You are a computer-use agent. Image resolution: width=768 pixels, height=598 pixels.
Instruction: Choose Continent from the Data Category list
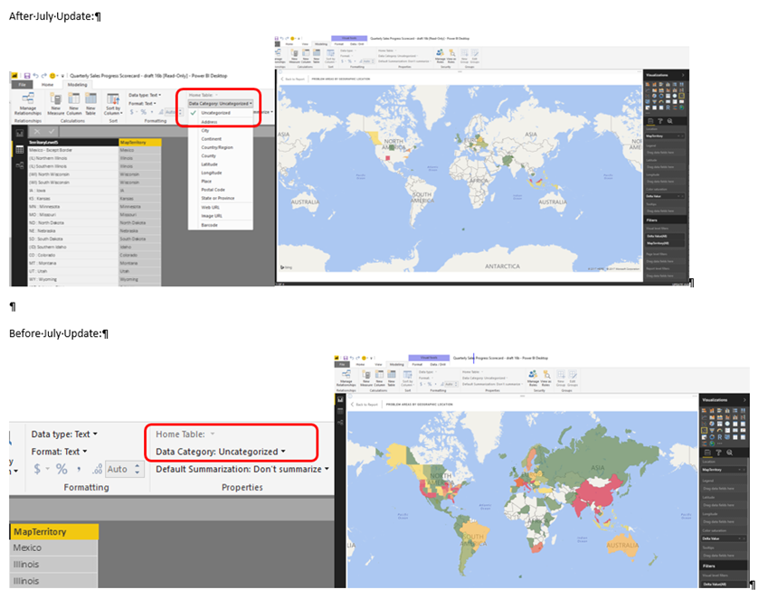[x=221, y=139]
